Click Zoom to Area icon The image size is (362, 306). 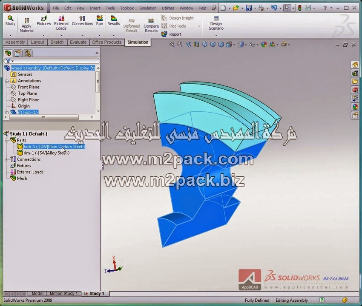tap(180, 45)
